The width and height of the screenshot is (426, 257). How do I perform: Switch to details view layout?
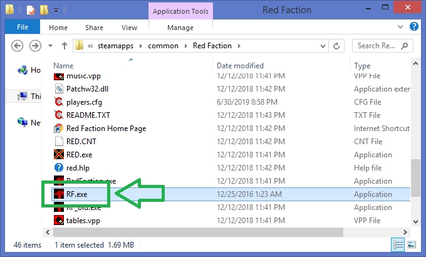click(398, 245)
